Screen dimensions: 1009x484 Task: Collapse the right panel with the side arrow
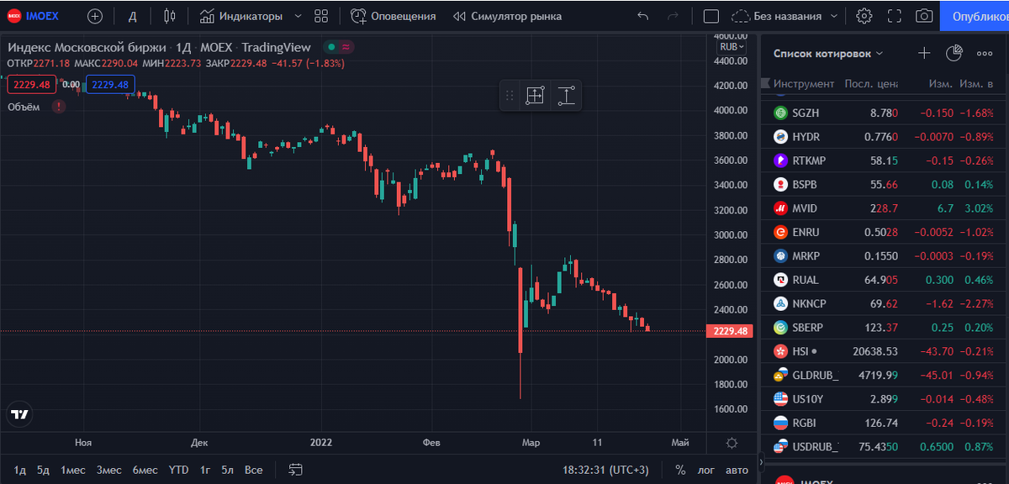click(x=761, y=462)
